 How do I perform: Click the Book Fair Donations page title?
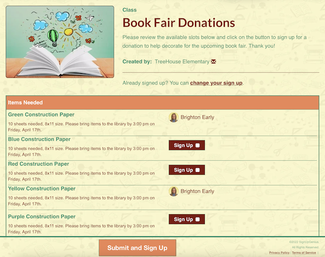(x=179, y=23)
